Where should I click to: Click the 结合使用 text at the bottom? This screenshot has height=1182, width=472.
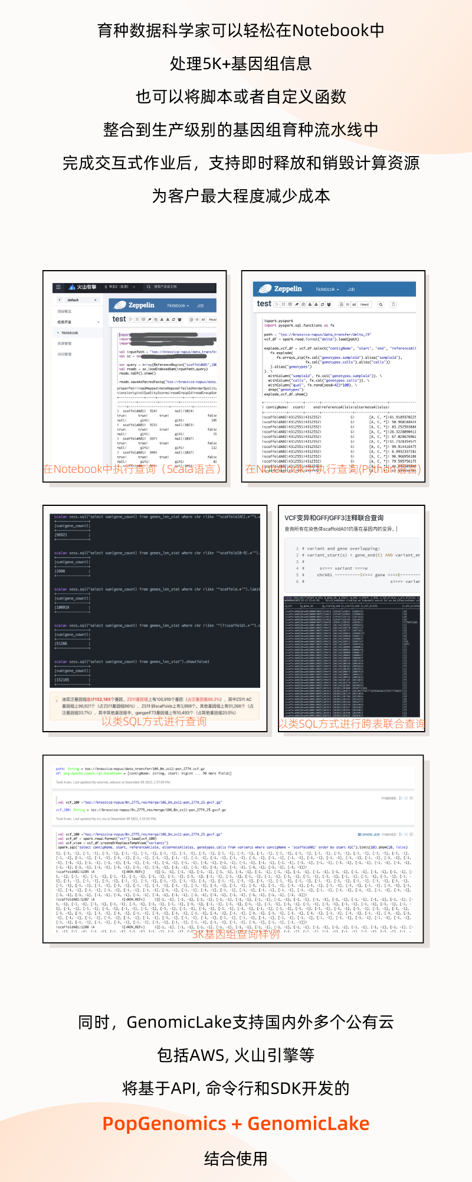click(236, 1158)
